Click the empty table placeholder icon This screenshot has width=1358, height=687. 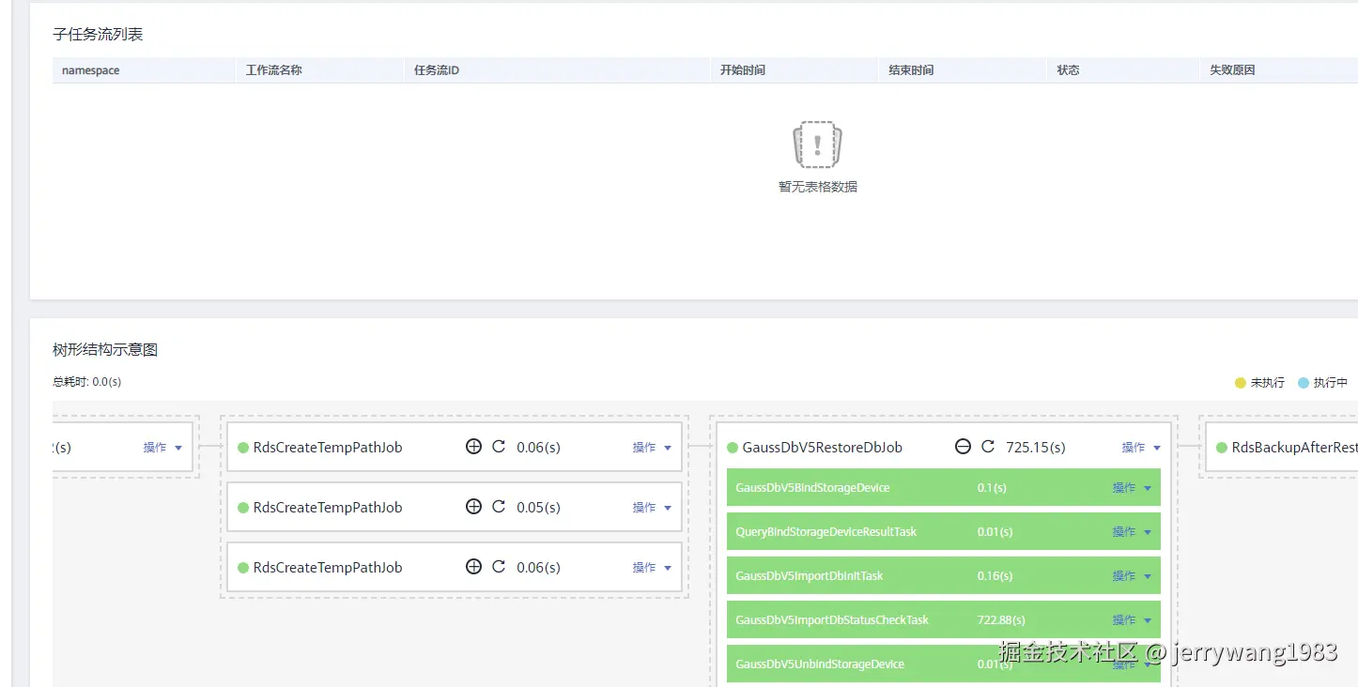(817, 145)
